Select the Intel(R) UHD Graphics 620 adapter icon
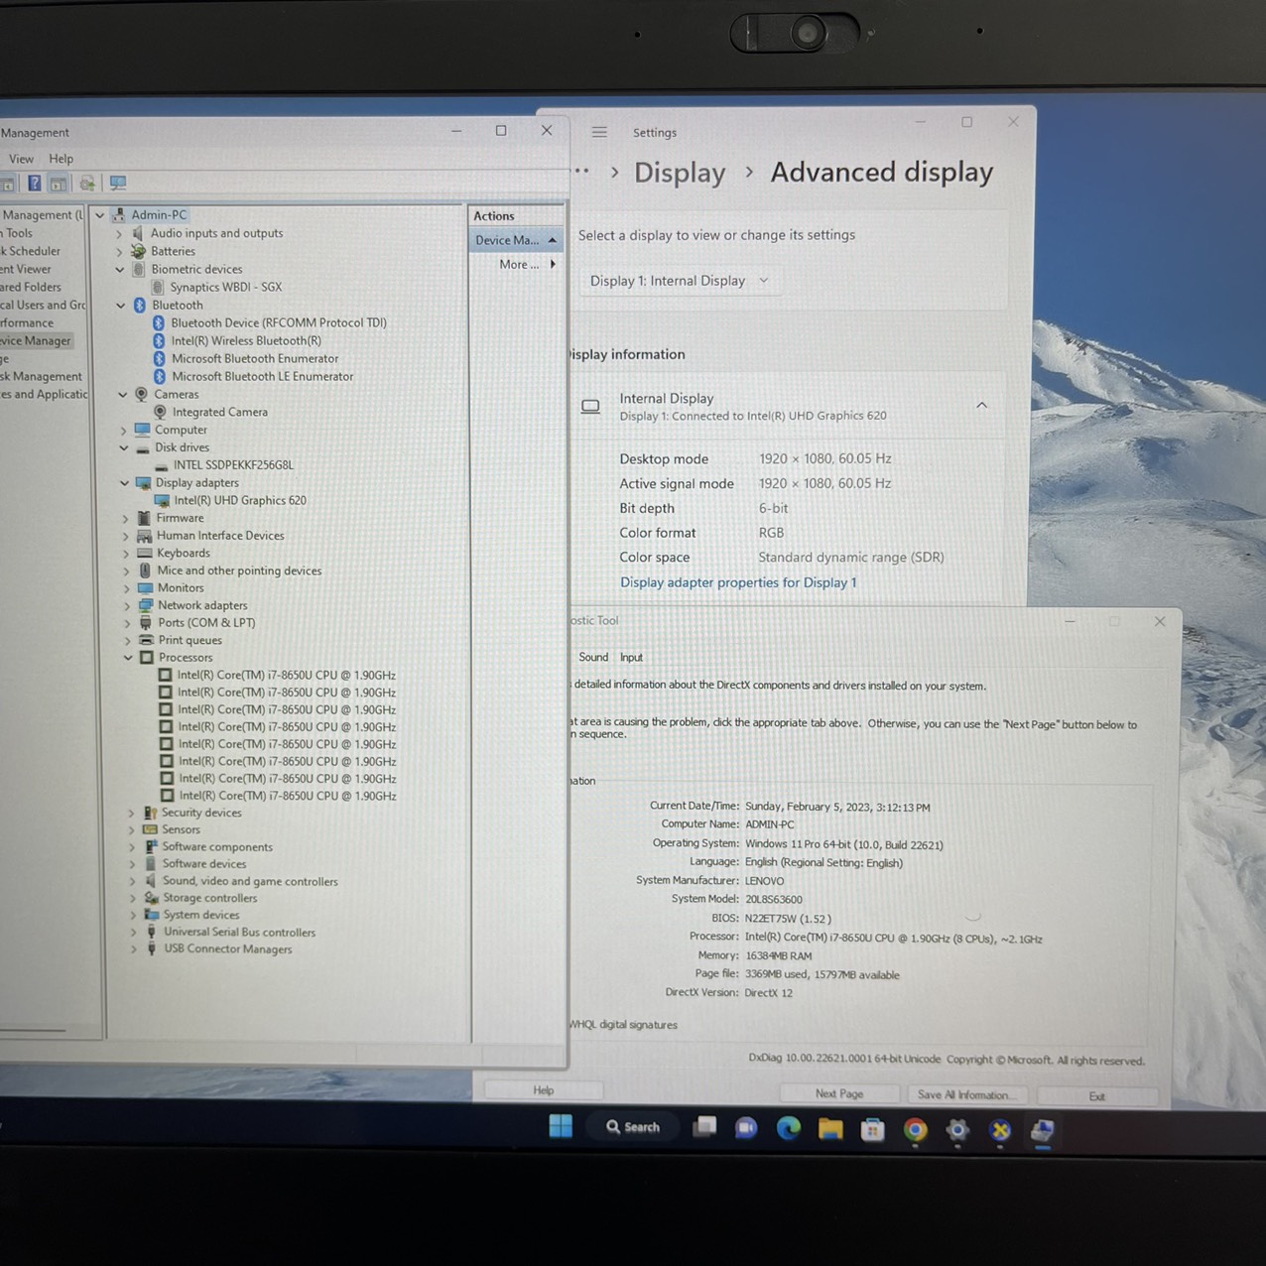 click(x=163, y=500)
